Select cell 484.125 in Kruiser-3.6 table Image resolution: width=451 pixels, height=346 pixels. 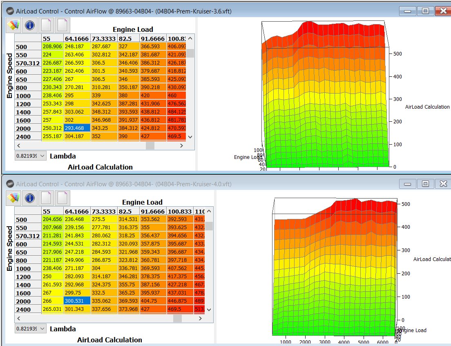coord(176,112)
